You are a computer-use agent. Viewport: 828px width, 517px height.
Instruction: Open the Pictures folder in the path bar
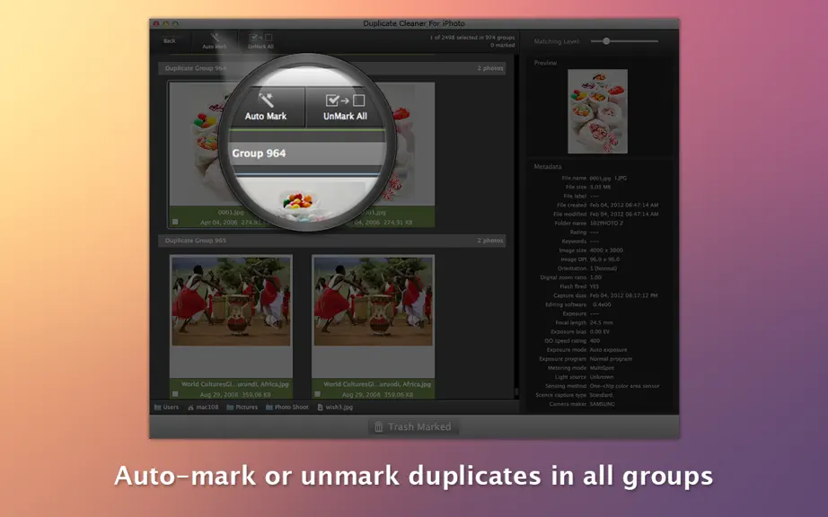[242, 407]
